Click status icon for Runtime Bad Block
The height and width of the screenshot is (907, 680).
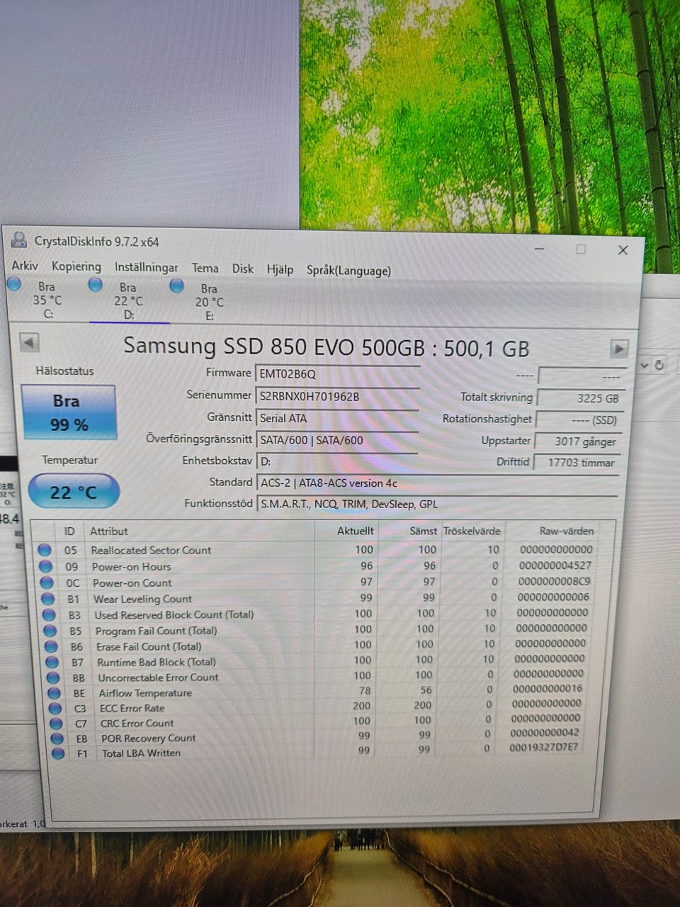tap(52, 662)
